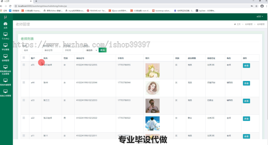Screen dimensions: 268x145
Task: Click 查看 for teacher a22
Action: click(246, 119)
